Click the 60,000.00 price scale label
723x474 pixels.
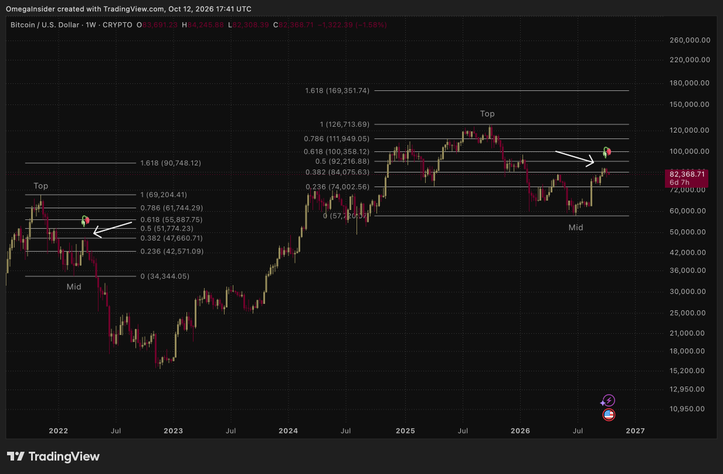pyautogui.click(x=687, y=210)
